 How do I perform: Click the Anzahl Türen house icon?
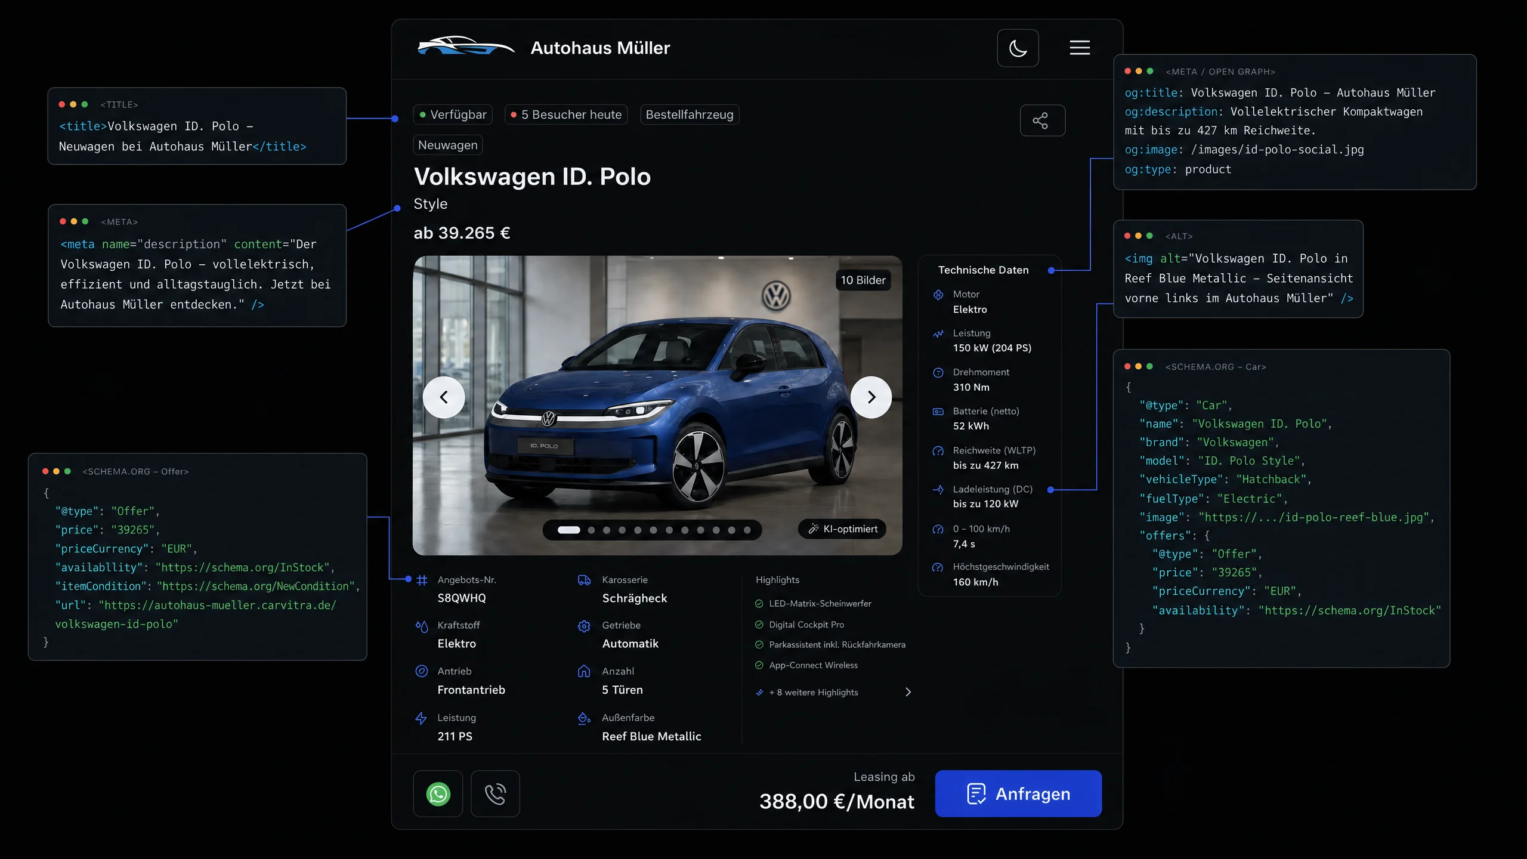[584, 671]
